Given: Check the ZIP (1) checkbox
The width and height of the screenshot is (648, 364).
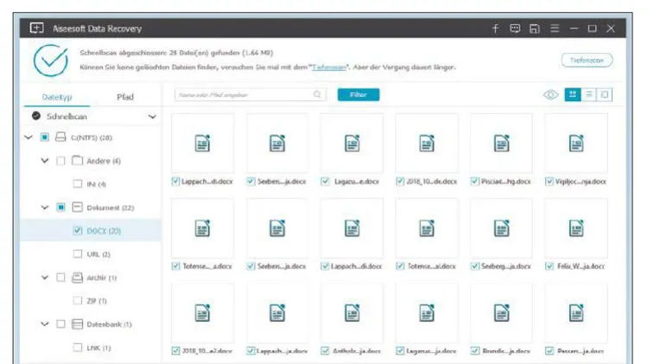Looking at the screenshot, I should click(78, 300).
